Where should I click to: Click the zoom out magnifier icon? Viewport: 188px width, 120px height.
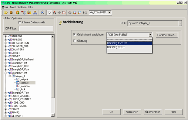79,12
